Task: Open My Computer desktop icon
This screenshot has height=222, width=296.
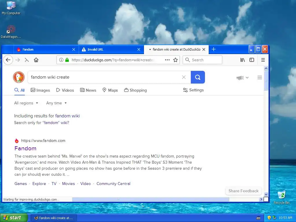Action: tap(11, 8)
